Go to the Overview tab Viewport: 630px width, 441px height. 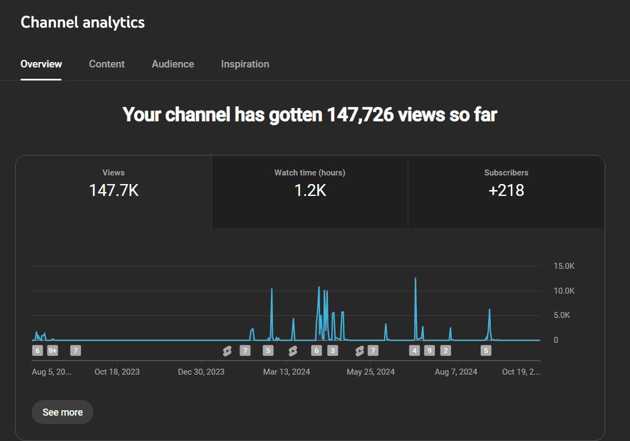point(41,64)
